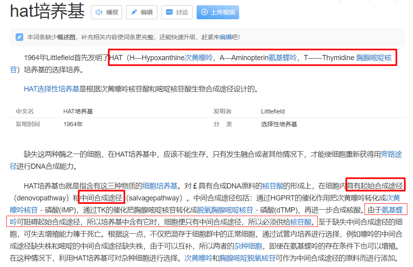Viewport: 413px width, 267px height.
Task: Click the 上传视频 button
Action: (218, 12)
